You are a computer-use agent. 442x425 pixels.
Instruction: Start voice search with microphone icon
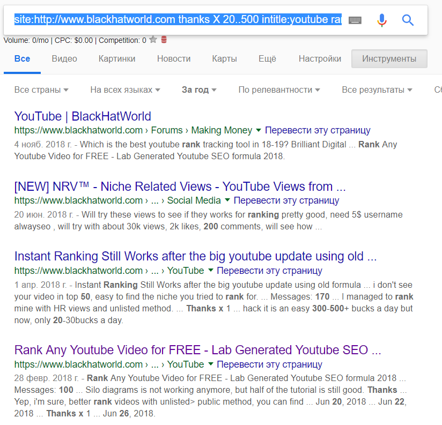(382, 20)
